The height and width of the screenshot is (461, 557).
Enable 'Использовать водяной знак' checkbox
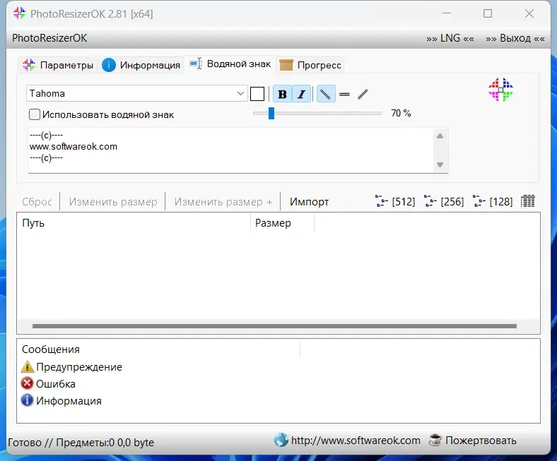(x=35, y=114)
